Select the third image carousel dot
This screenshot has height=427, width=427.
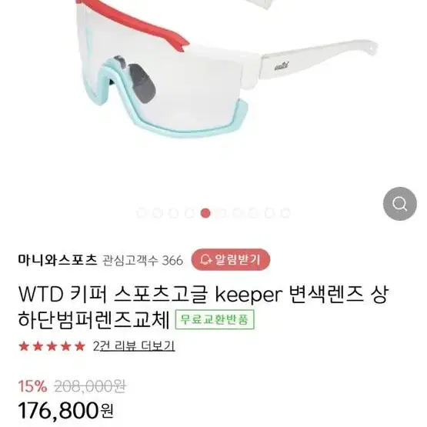(173, 213)
